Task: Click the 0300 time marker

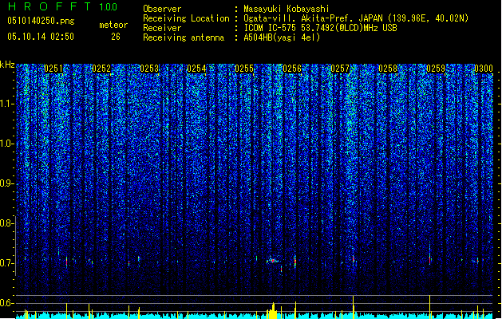Action: tap(484, 69)
